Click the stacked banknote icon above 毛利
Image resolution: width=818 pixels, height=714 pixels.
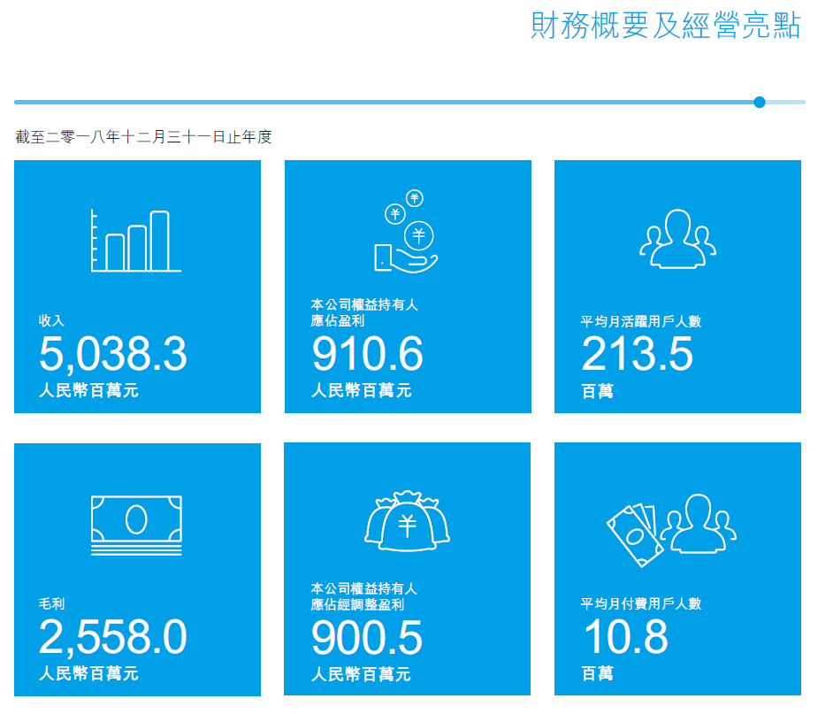coord(136,525)
